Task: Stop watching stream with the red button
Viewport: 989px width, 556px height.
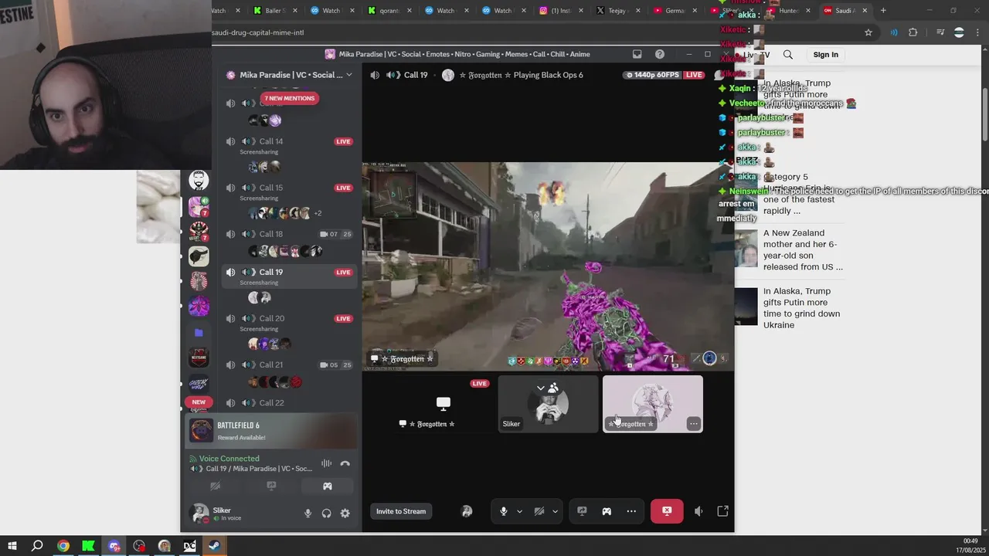Action: pyautogui.click(x=667, y=511)
